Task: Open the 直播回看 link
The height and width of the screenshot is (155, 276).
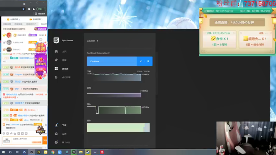Action: click(36, 19)
